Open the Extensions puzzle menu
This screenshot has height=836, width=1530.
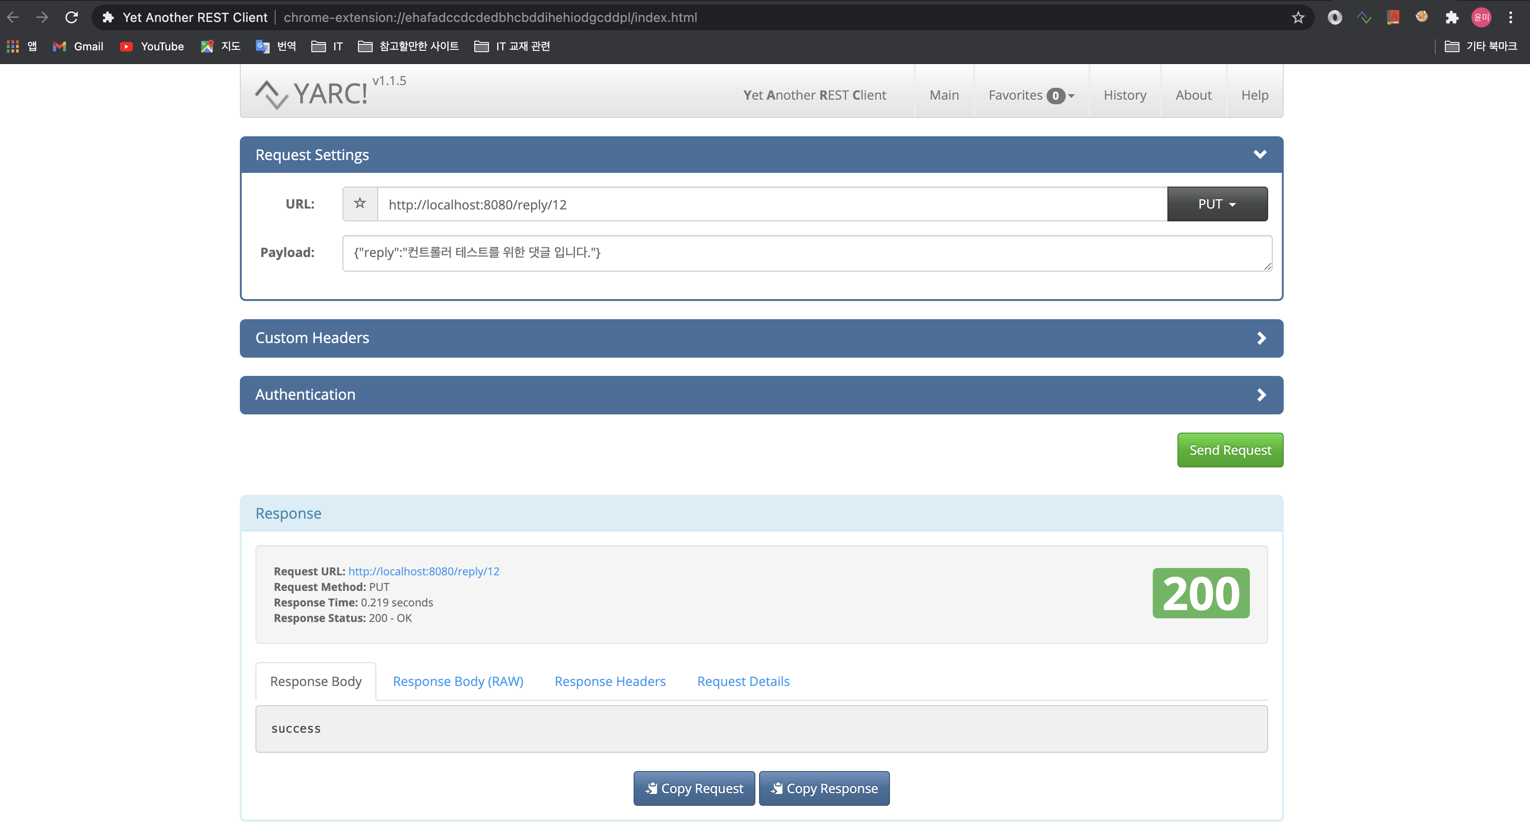1452,17
